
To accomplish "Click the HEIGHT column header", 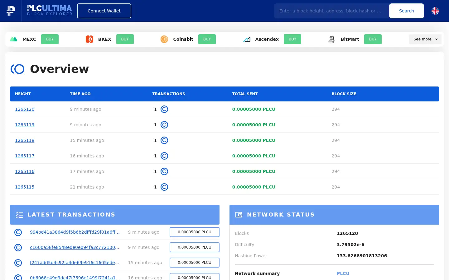I will tap(23, 94).
